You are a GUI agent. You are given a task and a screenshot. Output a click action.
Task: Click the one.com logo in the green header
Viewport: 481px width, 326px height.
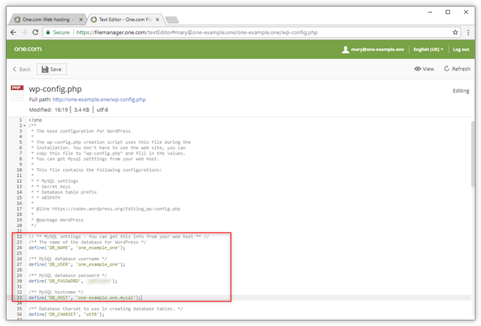point(28,49)
